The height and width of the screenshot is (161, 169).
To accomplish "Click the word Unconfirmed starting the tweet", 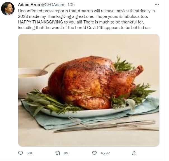I will (x=29, y=10).
